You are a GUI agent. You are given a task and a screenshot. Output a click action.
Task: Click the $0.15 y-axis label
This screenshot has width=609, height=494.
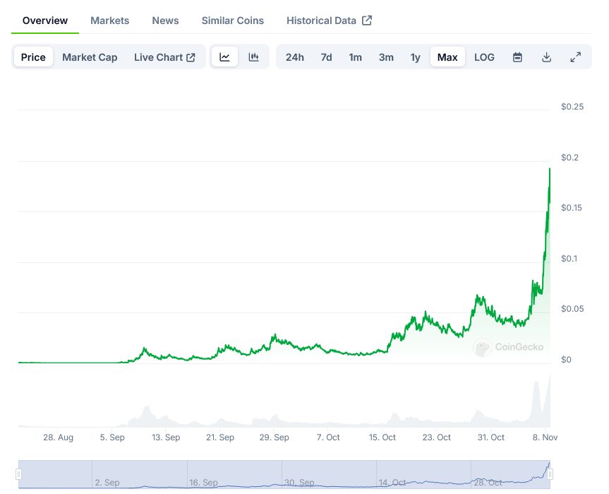572,208
